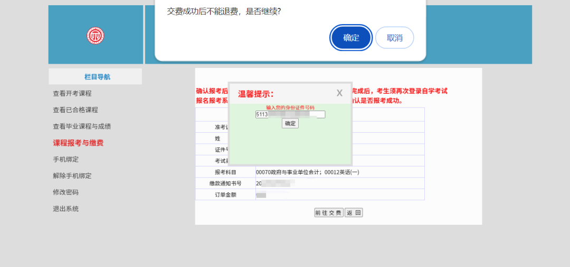This screenshot has height=267, width=570.
Task: Open the highlighted 课程报考与缴费 item
Action: coord(78,143)
